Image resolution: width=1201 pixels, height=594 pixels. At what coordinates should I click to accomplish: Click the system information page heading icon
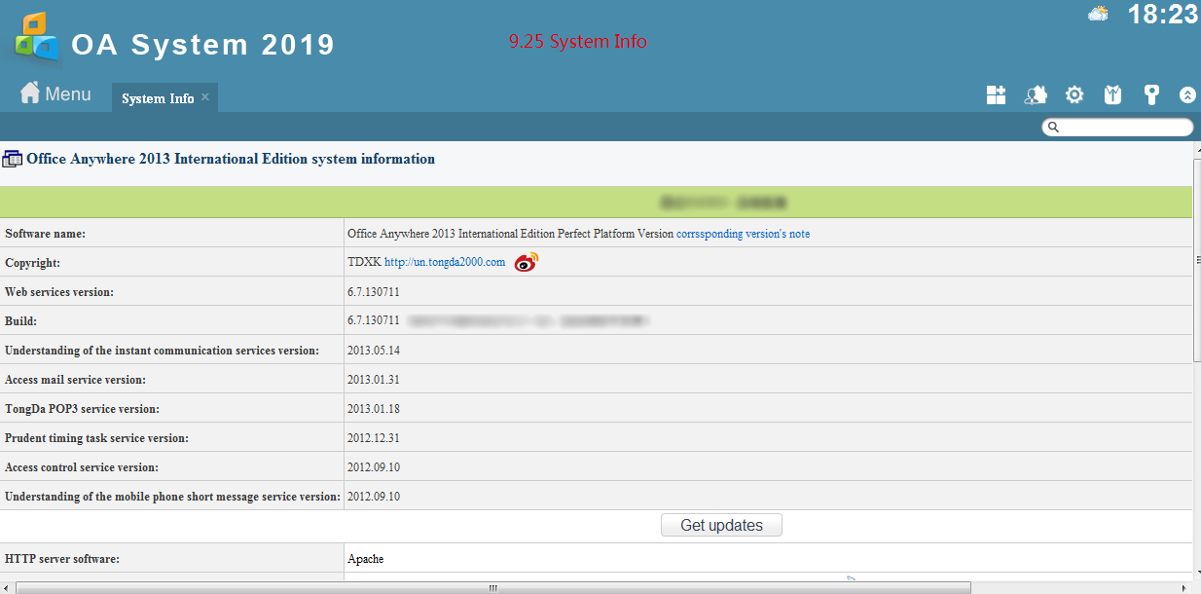coord(13,159)
